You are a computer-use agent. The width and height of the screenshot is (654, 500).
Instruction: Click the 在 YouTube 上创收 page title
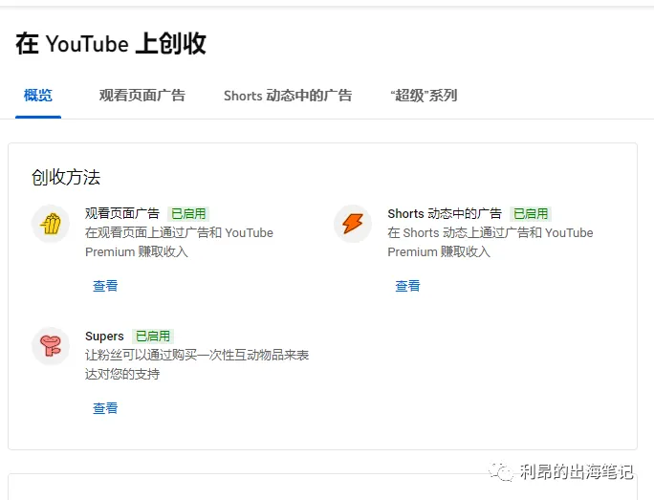tap(111, 43)
